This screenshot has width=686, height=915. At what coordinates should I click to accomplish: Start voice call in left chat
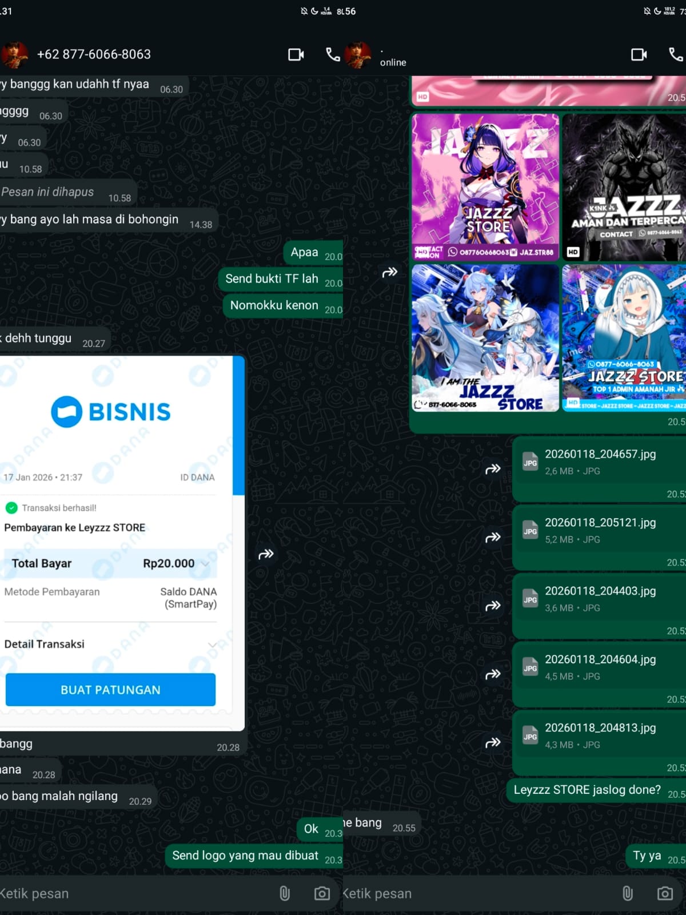(x=333, y=54)
